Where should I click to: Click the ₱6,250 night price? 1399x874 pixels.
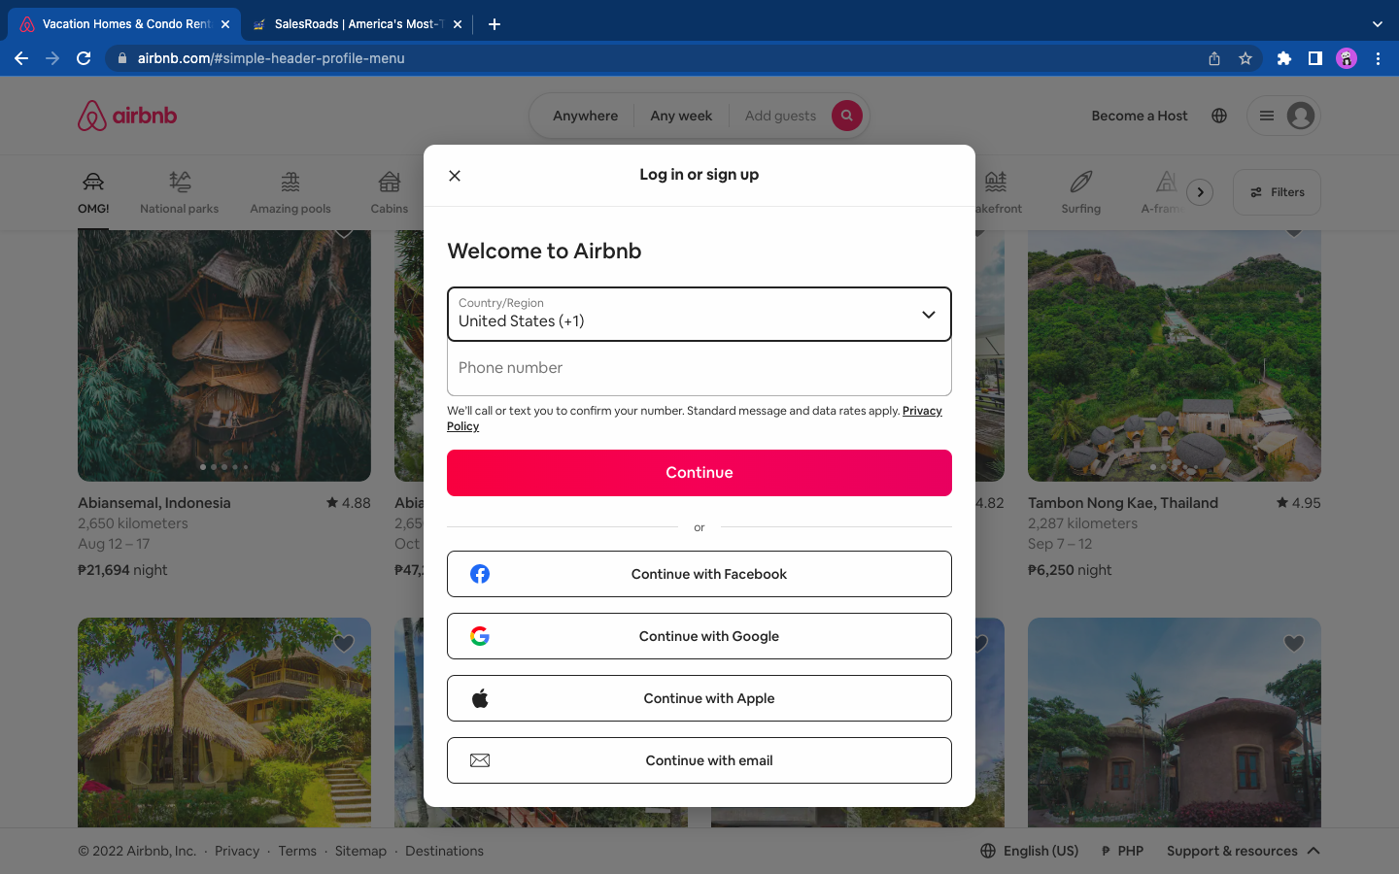tap(1070, 570)
